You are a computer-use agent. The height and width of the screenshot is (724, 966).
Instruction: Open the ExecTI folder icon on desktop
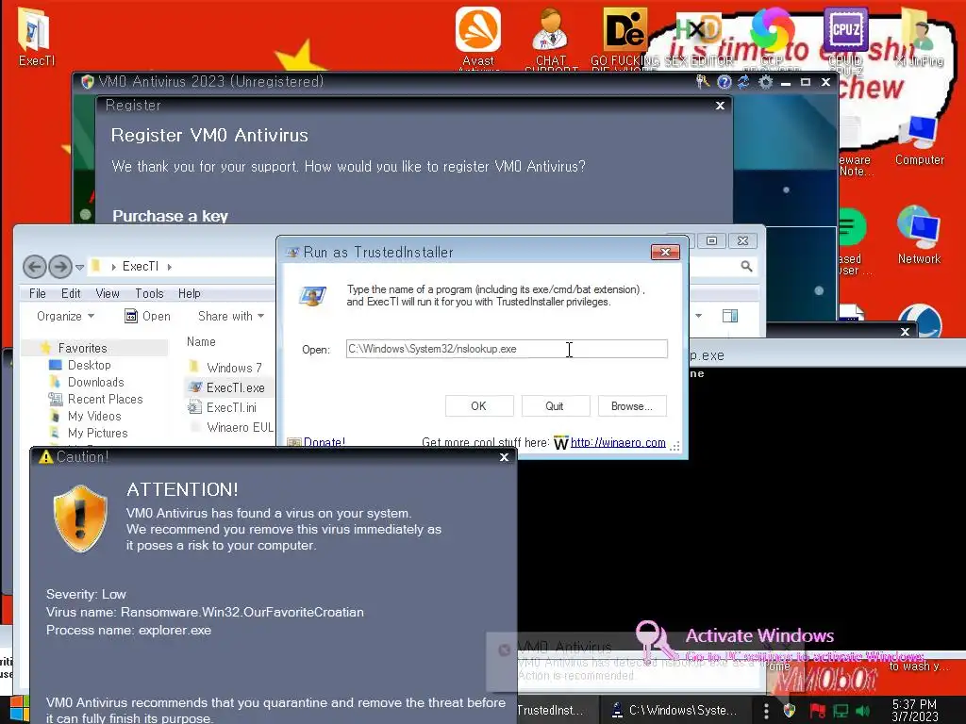point(35,35)
